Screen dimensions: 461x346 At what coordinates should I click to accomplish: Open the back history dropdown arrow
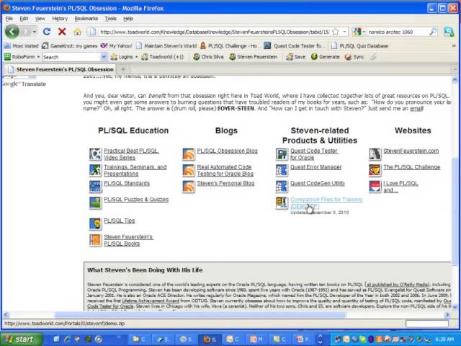click(35, 32)
